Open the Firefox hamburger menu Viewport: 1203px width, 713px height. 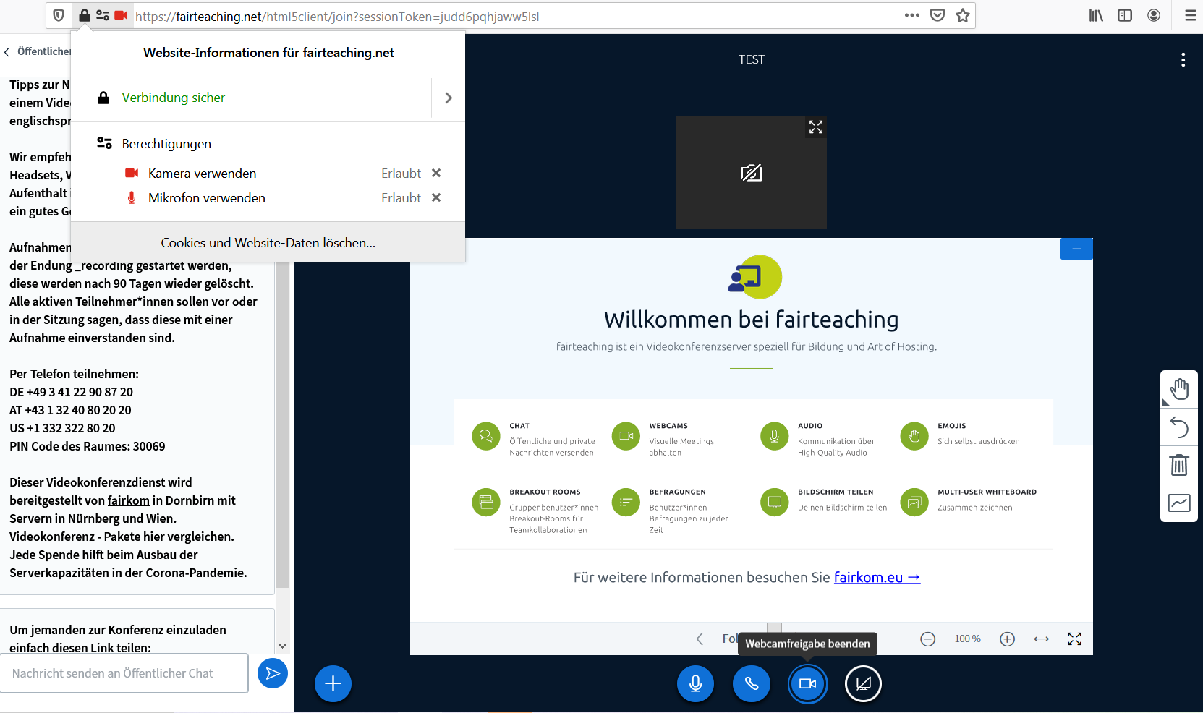[x=1190, y=15]
